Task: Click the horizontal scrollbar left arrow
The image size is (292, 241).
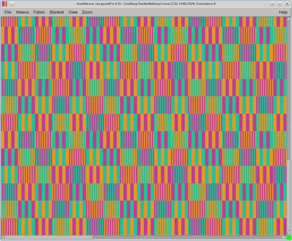Action: click(3, 237)
